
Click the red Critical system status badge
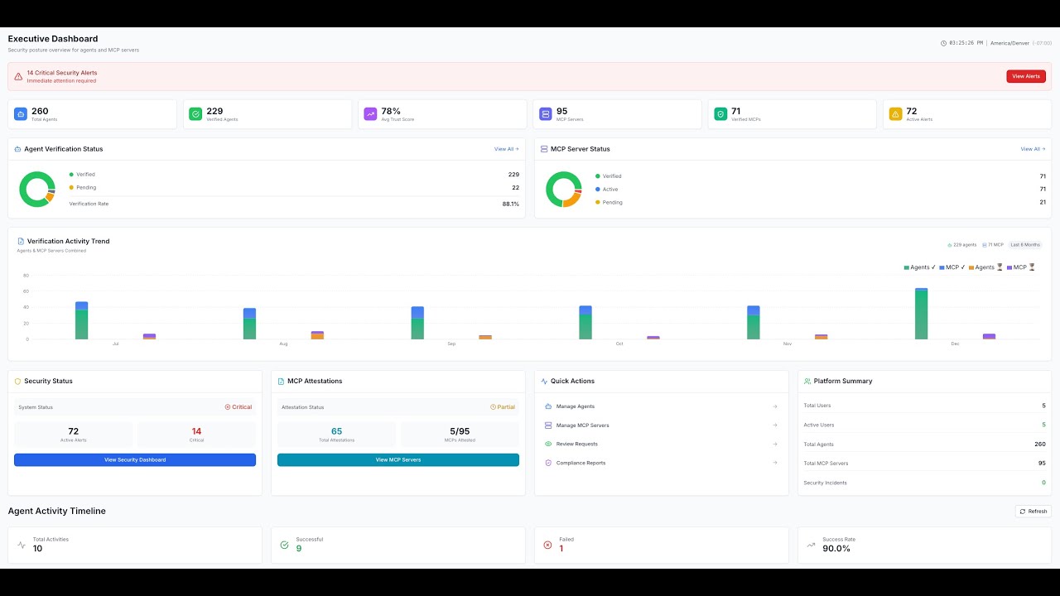tap(238, 407)
